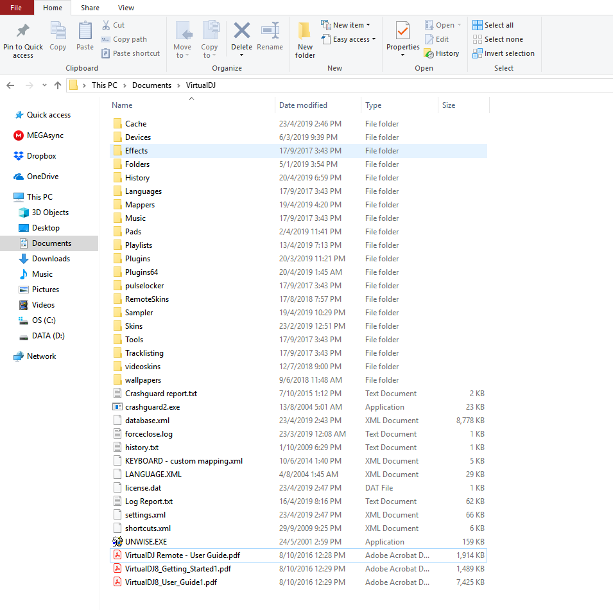The width and height of the screenshot is (613, 610).
Task: Open the View ribbon tab
Action: click(x=126, y=8)
